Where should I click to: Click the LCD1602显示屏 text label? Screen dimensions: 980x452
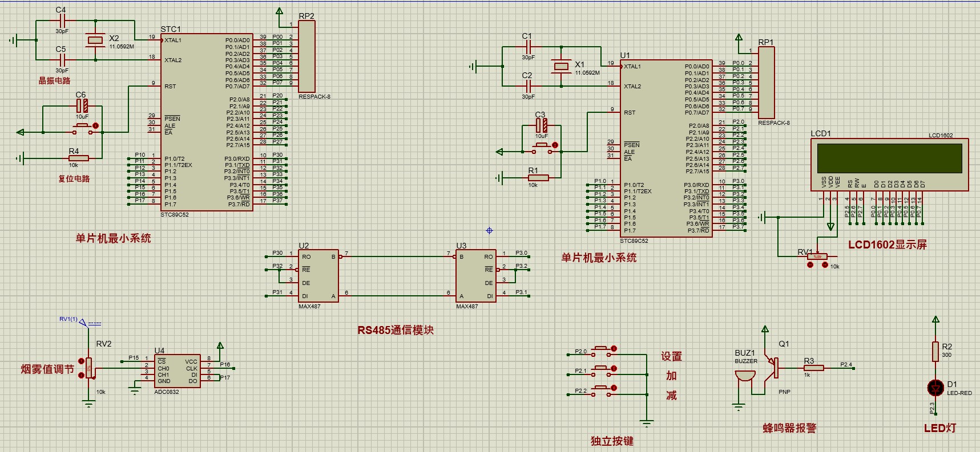[887, 245]
